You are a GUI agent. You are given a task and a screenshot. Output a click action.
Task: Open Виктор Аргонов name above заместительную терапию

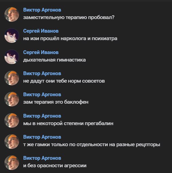click(42, 10)
